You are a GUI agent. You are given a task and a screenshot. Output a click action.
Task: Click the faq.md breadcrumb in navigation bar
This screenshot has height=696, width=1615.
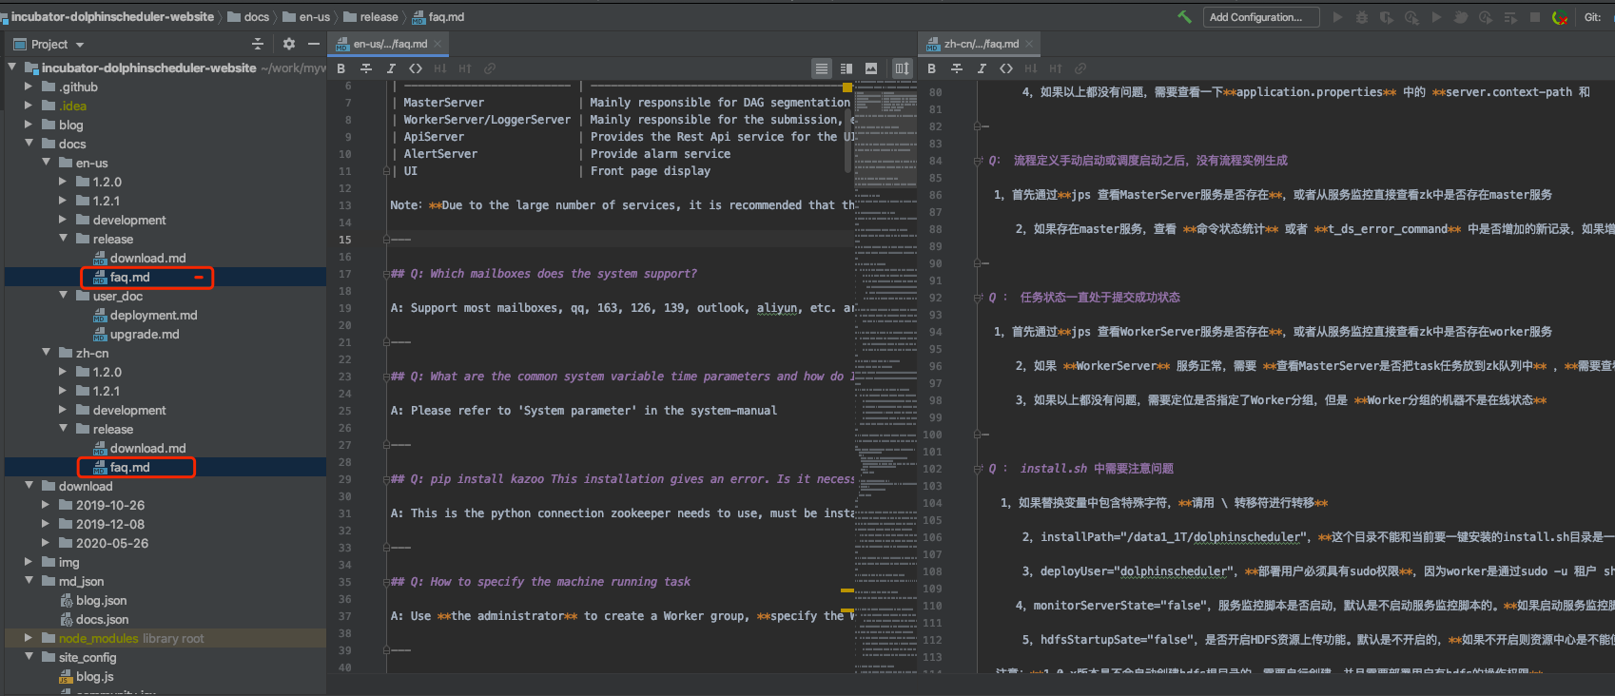coord(438,17)
